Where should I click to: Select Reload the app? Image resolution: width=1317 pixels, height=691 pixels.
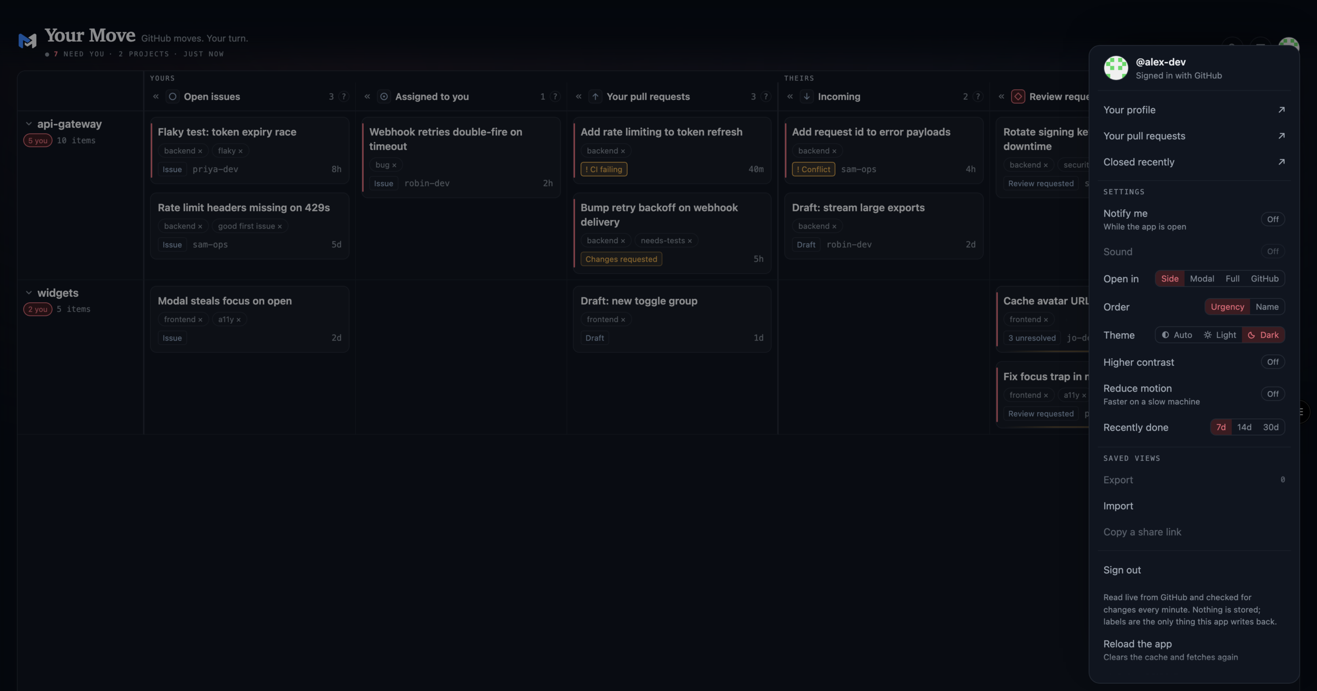point(1194,650)
